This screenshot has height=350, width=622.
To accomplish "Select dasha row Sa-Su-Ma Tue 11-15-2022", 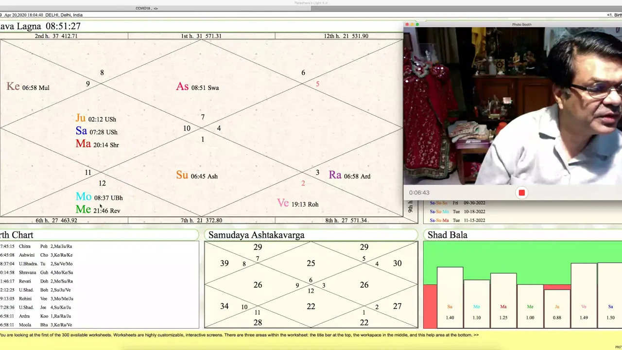I will [457, 220].
